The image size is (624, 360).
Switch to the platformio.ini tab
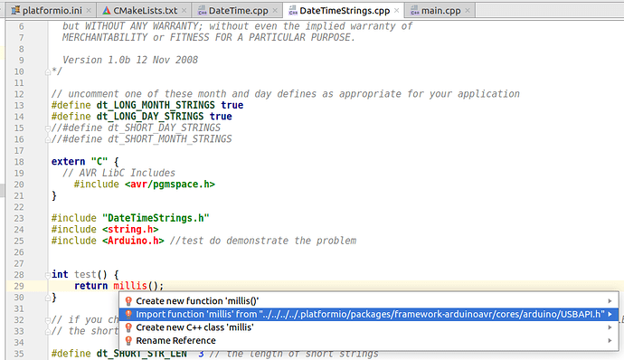click(x=52, y=11)
